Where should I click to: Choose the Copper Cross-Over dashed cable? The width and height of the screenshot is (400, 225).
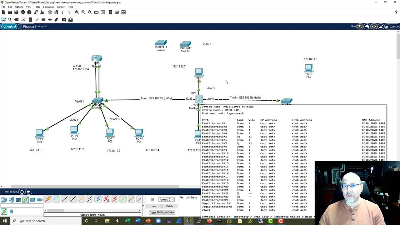point(73,199)
